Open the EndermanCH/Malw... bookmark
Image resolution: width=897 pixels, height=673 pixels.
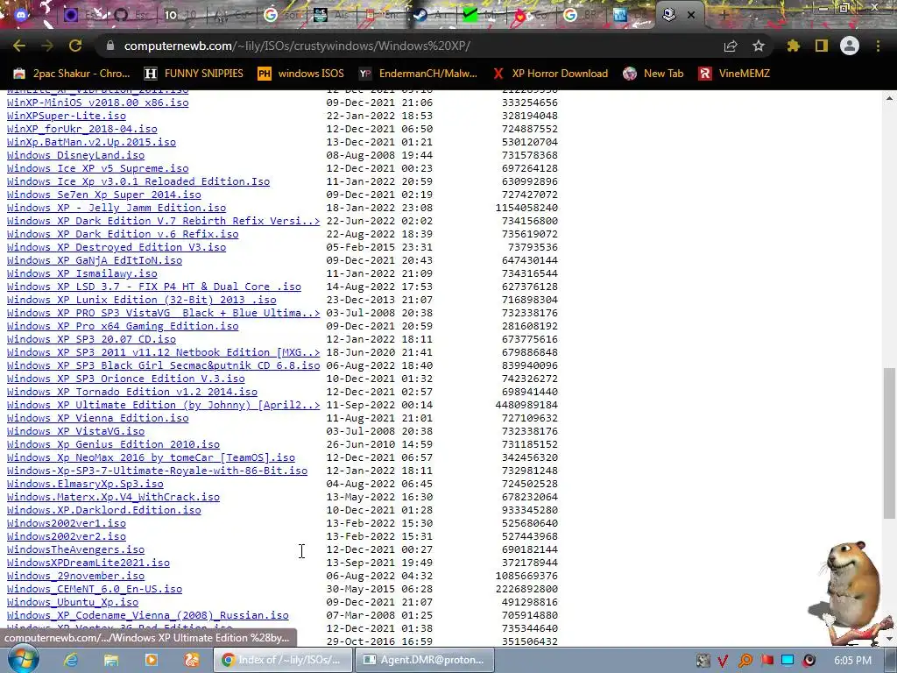[x=418, y=74]
